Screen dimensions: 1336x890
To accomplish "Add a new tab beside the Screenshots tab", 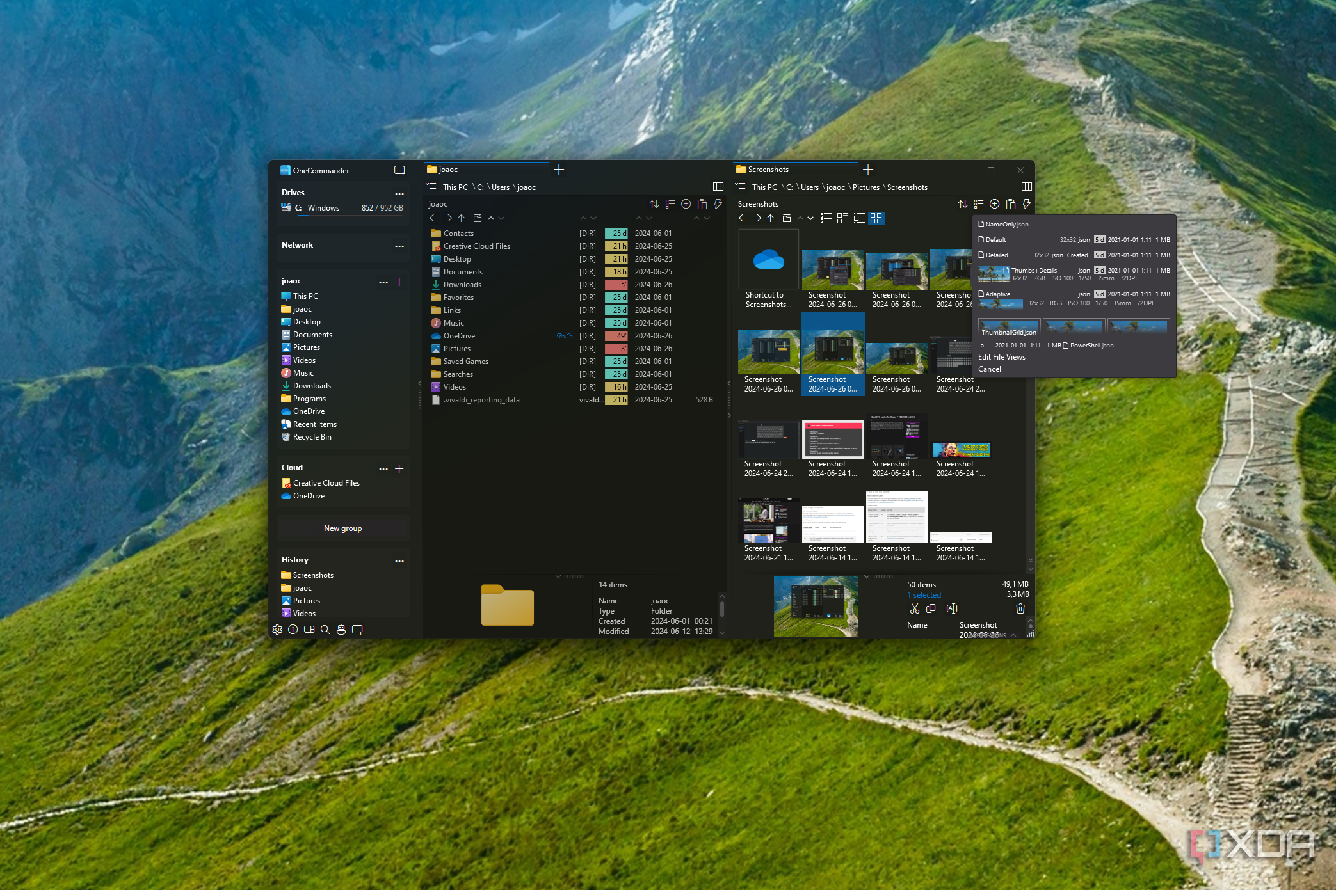I will click(868, 170).
